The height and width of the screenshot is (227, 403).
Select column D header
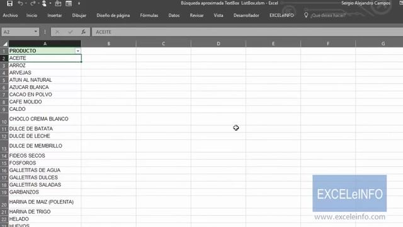(219, 44)
